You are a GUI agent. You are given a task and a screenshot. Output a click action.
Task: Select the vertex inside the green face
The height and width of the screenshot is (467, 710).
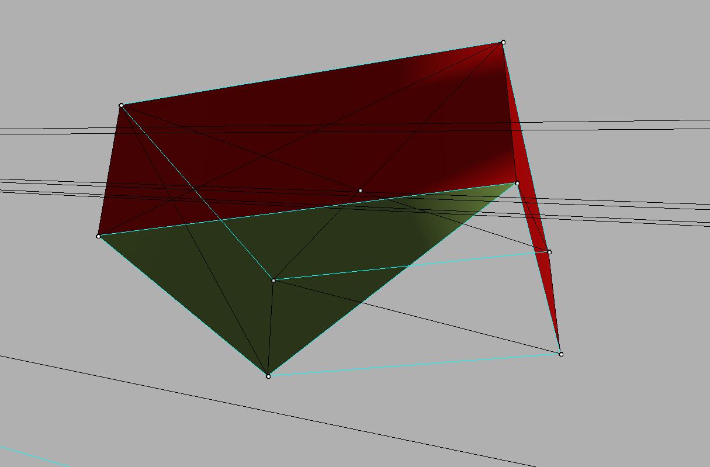[x=273, y=281]
